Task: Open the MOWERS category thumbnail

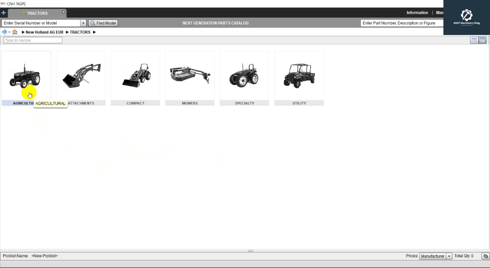Action: click(x=190, y=76)
